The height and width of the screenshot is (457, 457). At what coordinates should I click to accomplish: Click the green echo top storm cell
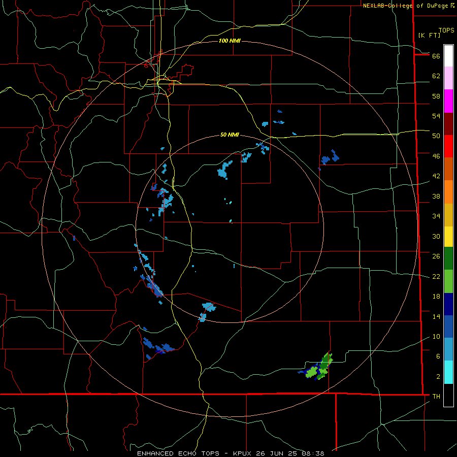click(318, 367)
